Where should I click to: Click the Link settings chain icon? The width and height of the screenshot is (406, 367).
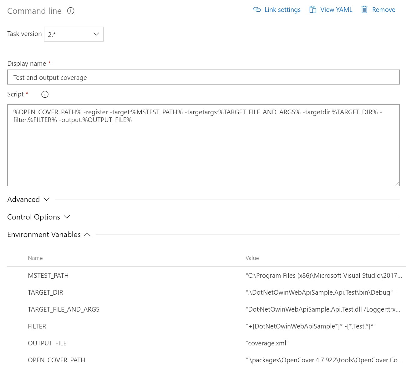[257, 10]
